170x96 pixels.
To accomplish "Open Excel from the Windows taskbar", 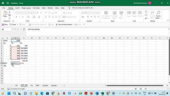I will (x=102, y=93).
